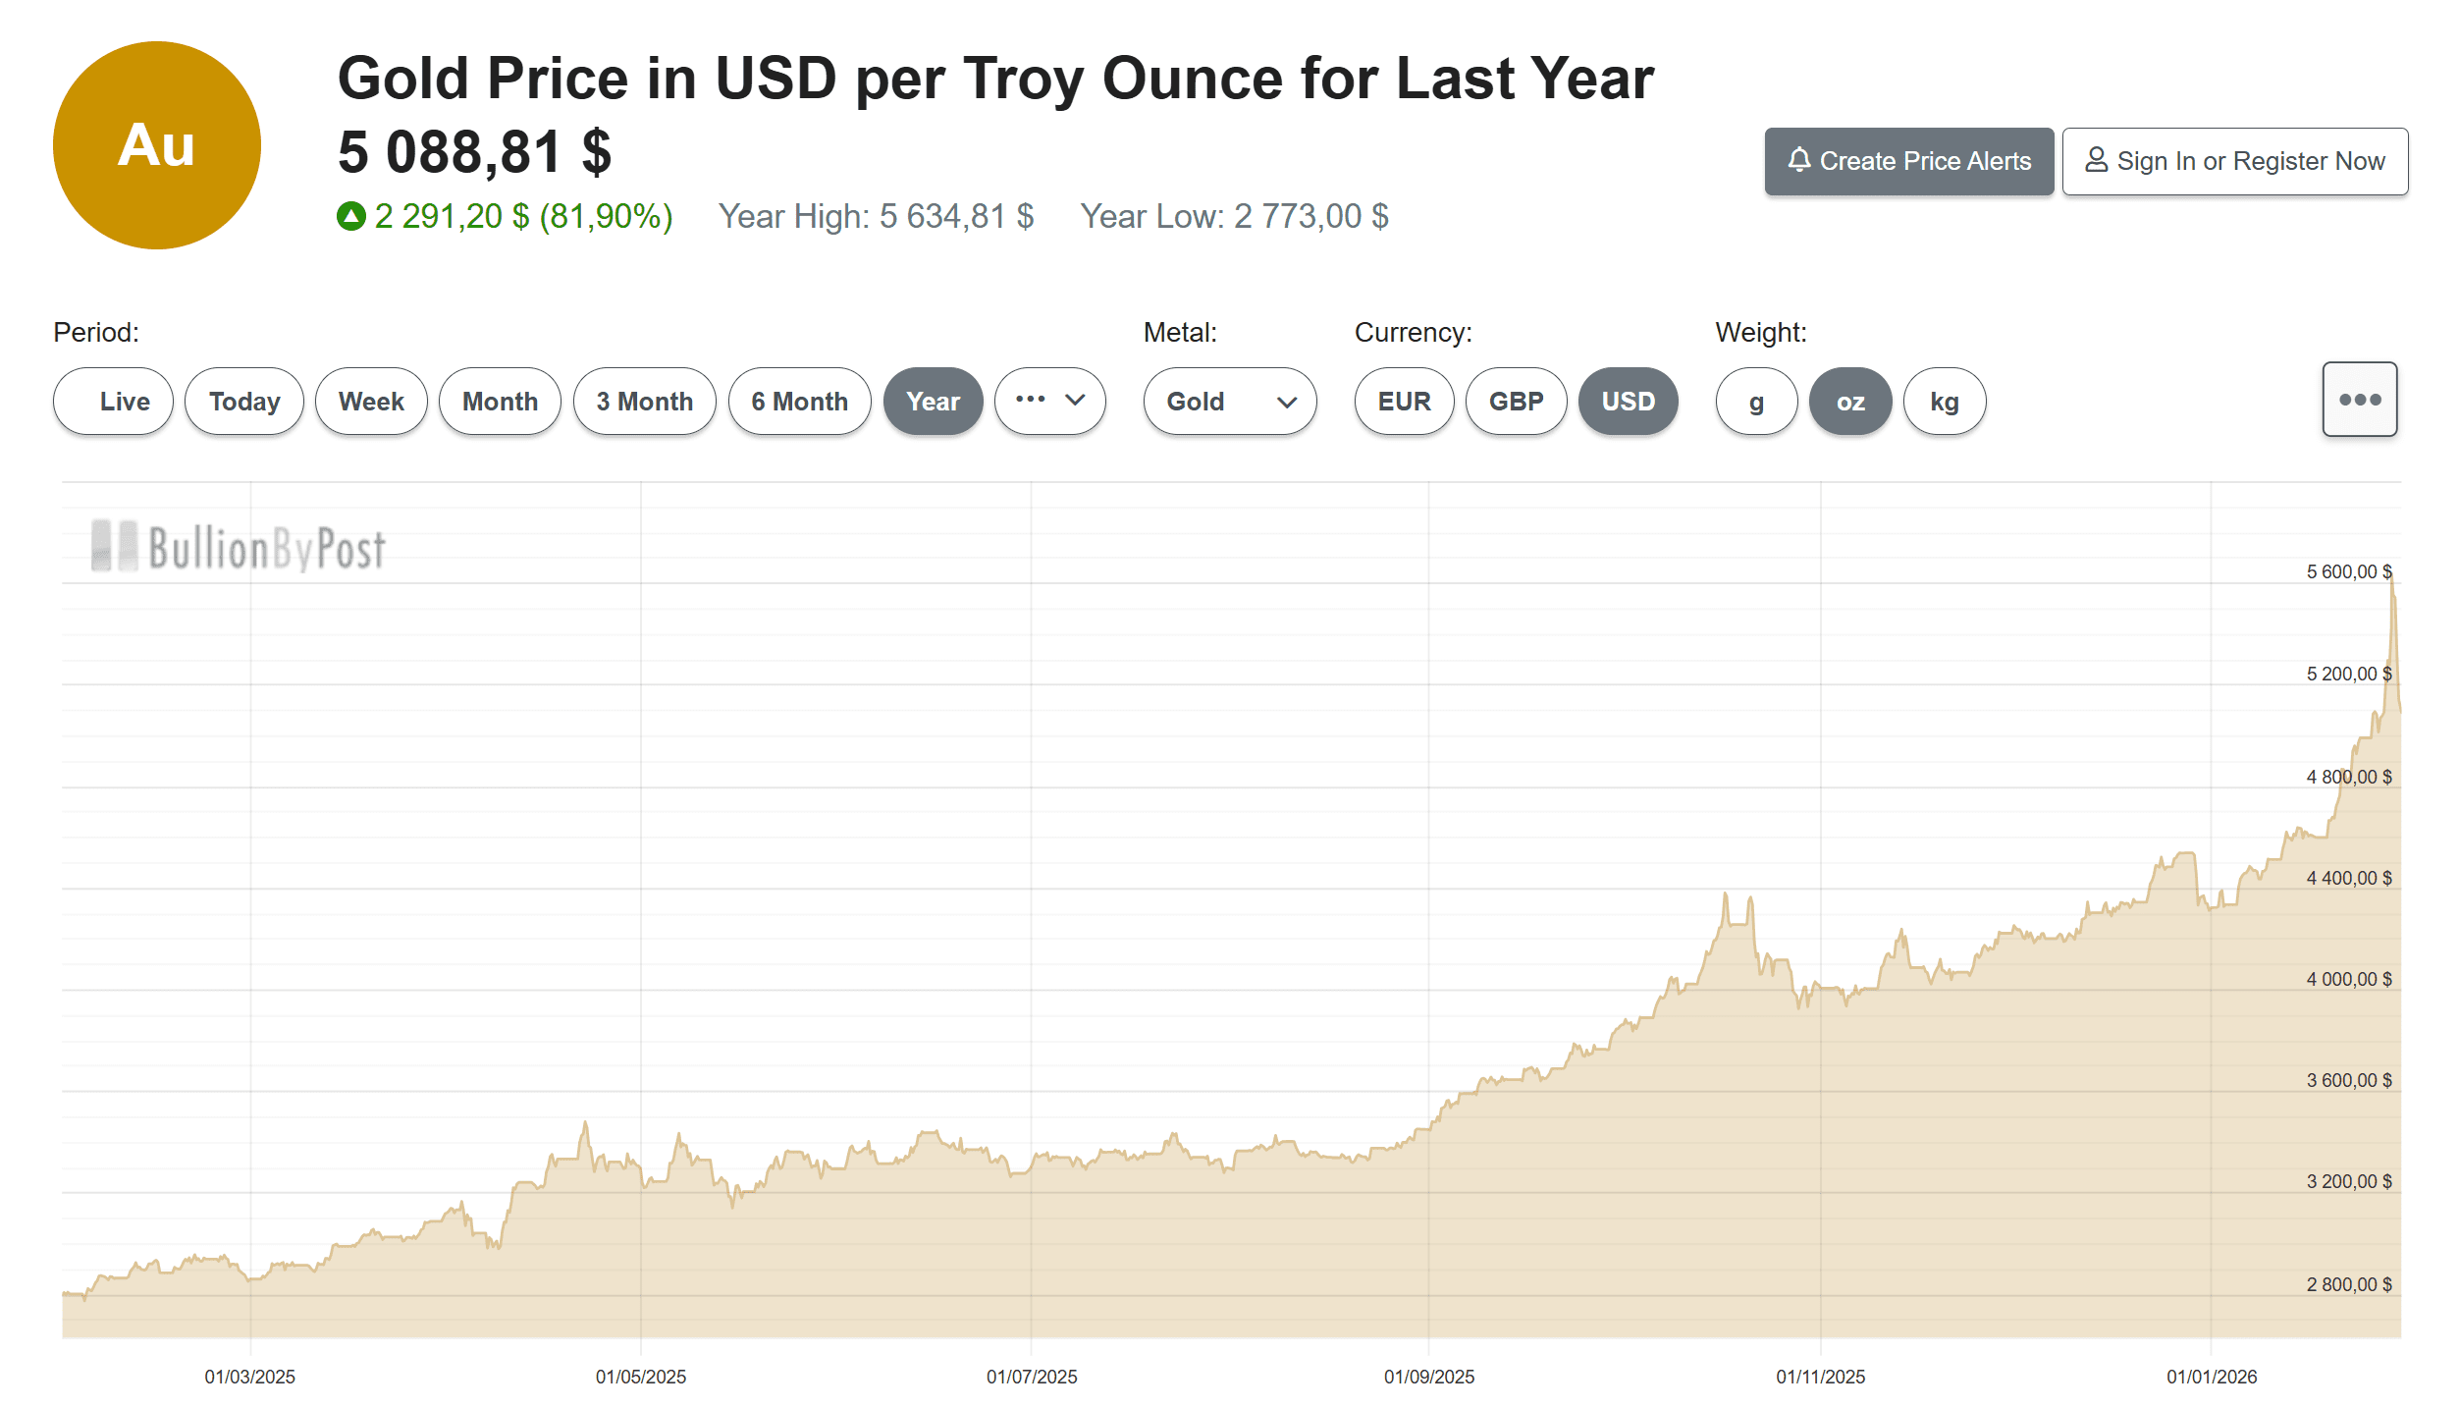The width and height of the screenshot is (2459, 1408).
Task: Select the 3 Month period
Action: click(x=644, y=402)
